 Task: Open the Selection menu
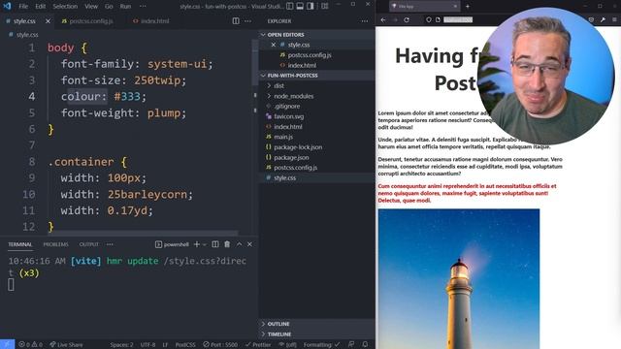65,7
